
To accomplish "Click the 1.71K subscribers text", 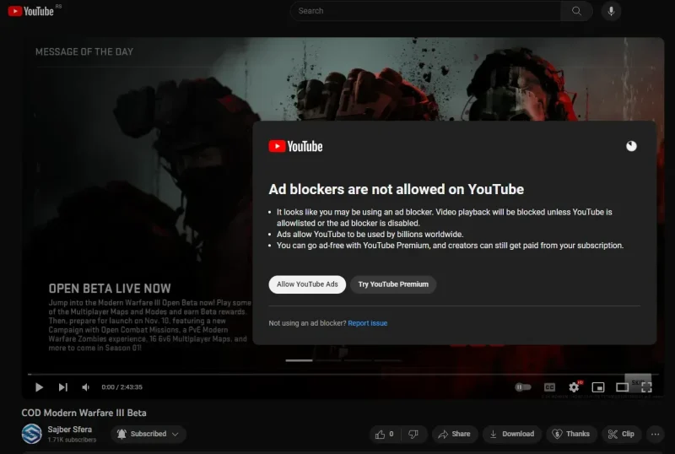I will [72, 440].
